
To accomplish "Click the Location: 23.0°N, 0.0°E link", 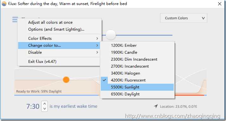I will pos(178,107).
